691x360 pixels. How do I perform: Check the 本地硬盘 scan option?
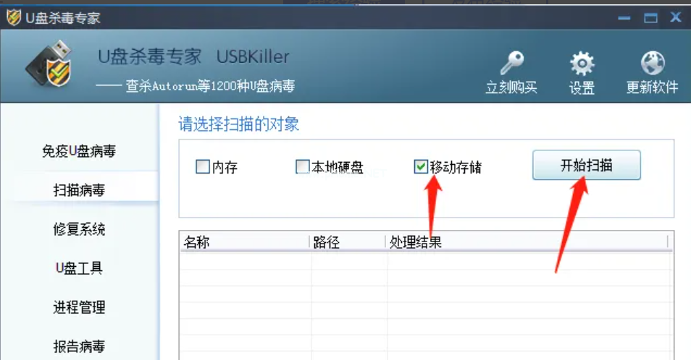[303, 167]
